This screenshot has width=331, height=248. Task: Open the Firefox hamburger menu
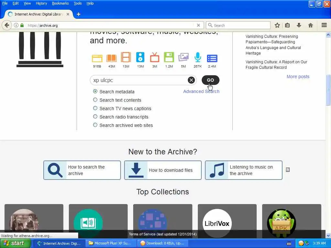click(324, 25)
